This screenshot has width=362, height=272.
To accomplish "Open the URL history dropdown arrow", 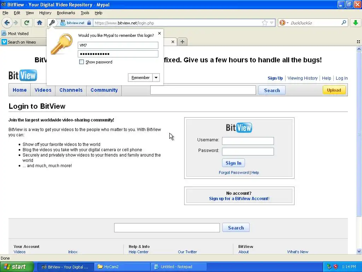I will point(272,23).
